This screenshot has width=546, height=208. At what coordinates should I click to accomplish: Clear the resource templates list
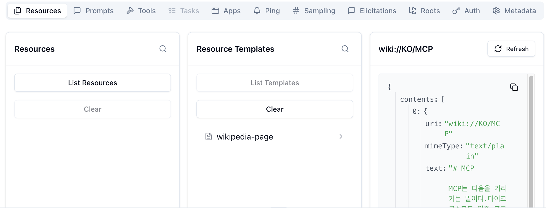click(x=275, y=109)
